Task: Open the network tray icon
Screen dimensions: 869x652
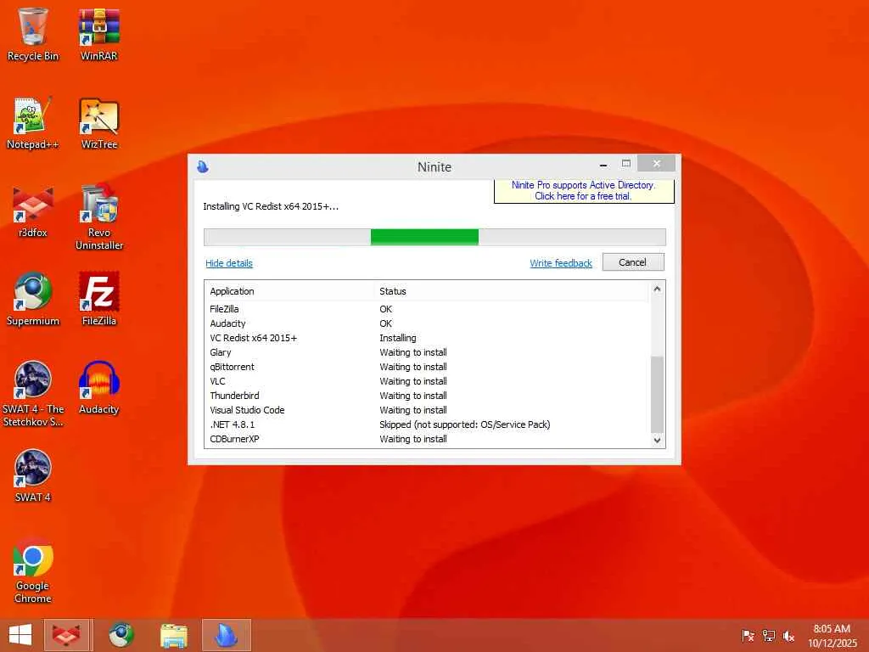Action: 768,636
